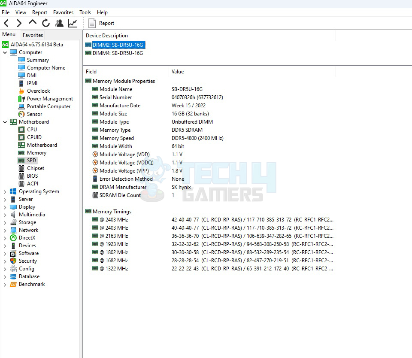Expand the Network tree node

[5, 230]
